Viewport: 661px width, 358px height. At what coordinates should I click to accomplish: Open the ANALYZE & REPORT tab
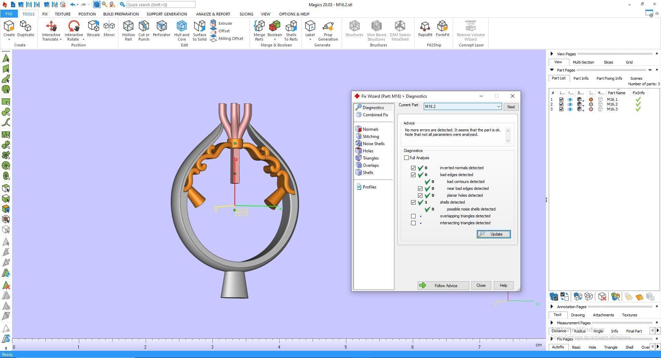point(213,14)
